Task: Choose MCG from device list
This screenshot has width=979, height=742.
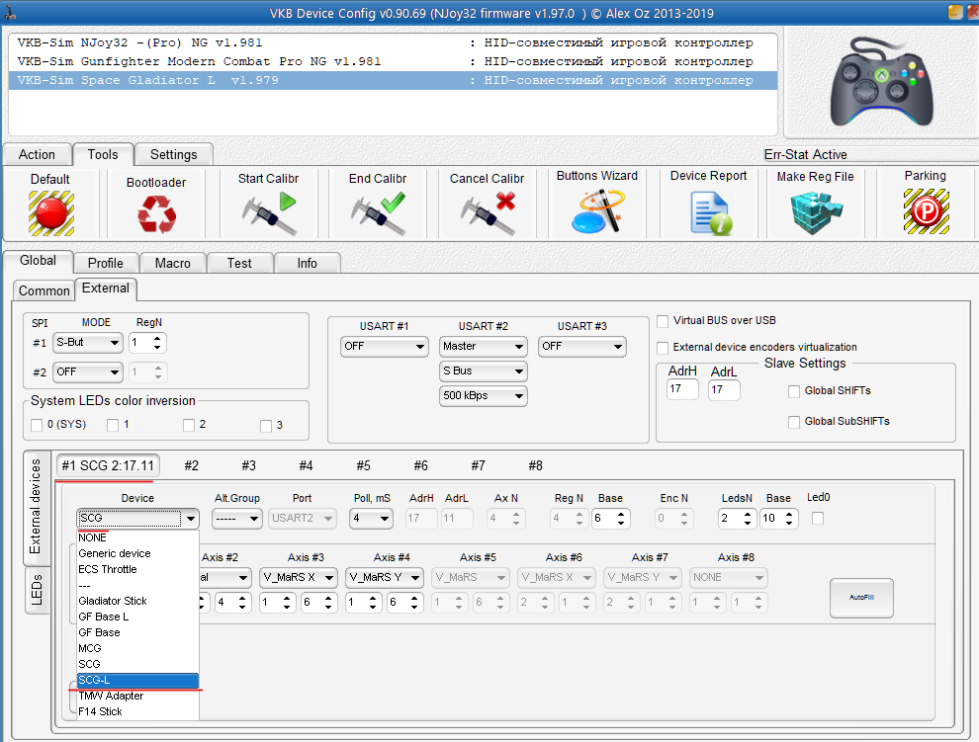Action: click(x=137, y=648)
